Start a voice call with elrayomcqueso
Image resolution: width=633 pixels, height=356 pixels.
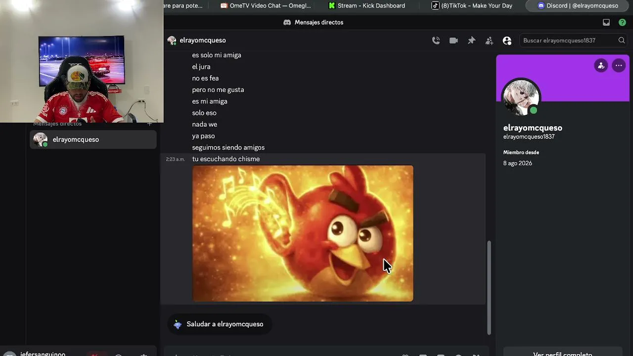click(436, 41)
